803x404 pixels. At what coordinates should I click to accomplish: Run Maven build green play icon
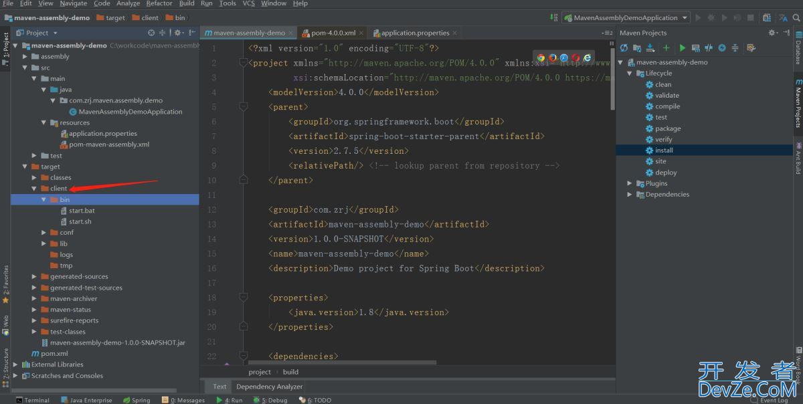[x=682, y=47]
